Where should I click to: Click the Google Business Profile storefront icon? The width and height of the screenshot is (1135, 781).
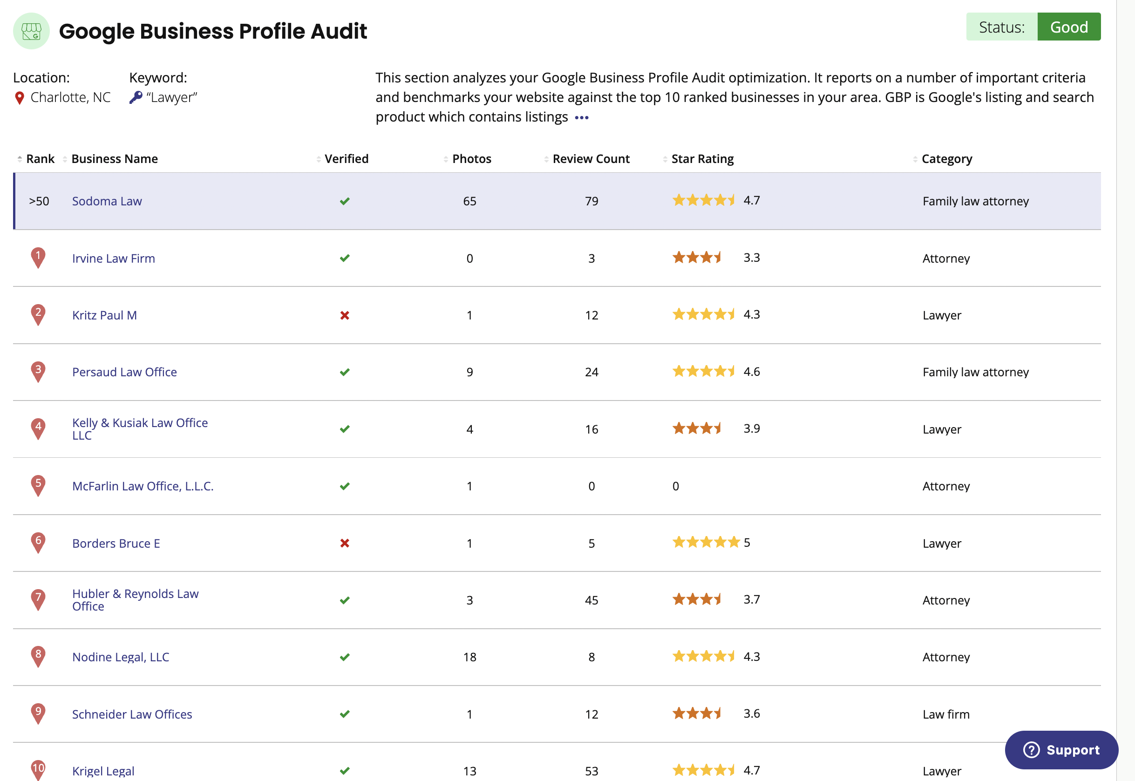click(31, 31)
